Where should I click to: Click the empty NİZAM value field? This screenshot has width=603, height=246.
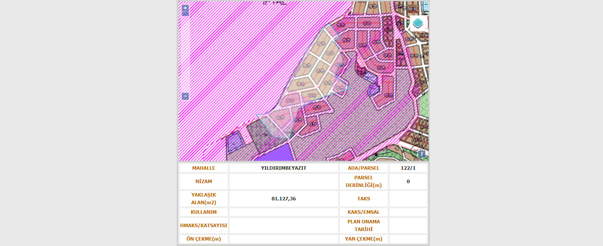pos(283,182)
